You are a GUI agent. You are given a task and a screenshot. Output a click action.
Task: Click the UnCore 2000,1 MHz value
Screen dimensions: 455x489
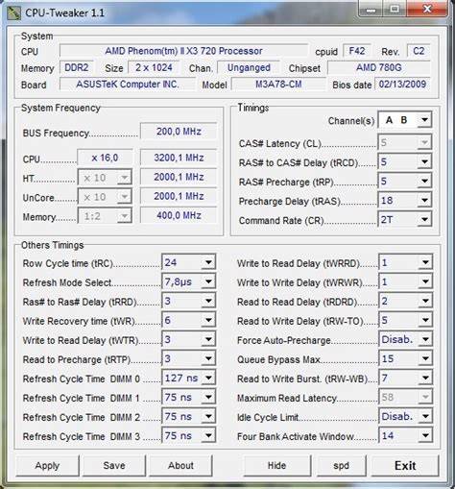[x=179, y=196]
